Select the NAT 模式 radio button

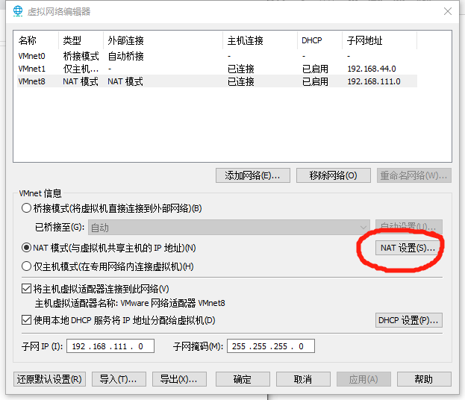coord(26,248)
